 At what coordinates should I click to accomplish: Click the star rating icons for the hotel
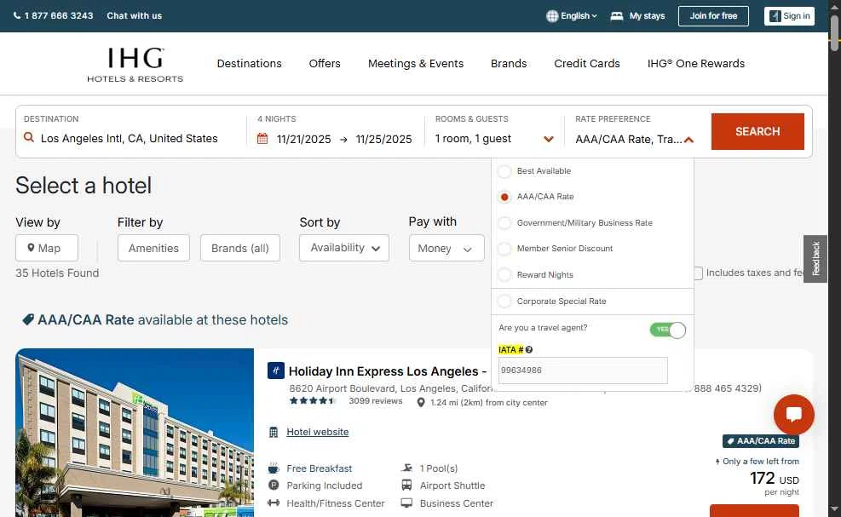click(312, 400)
